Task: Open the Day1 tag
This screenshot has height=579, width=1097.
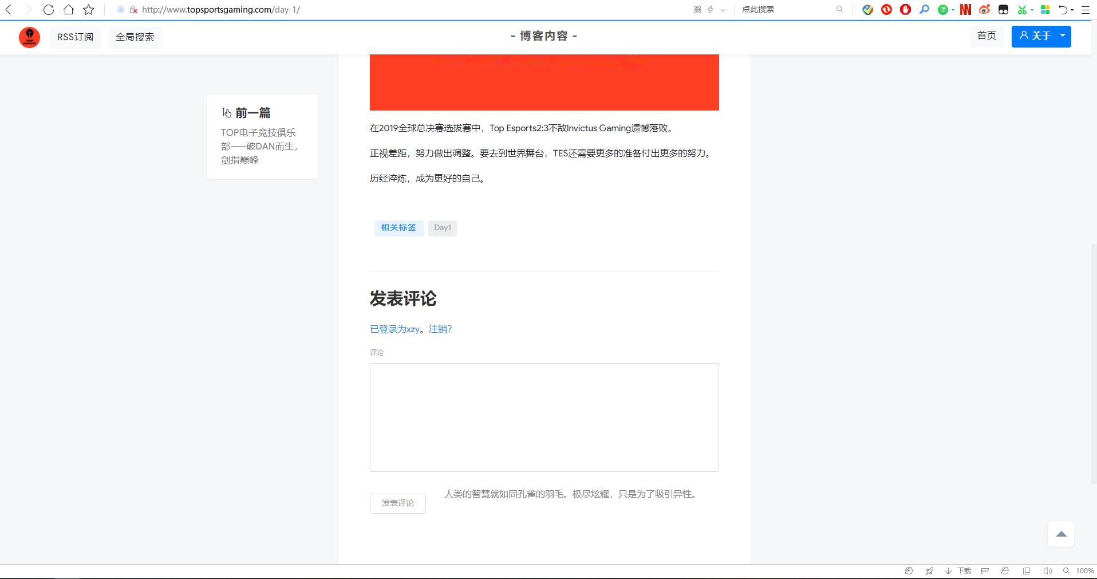Action: pyautogui.click(x=443, y=228)
